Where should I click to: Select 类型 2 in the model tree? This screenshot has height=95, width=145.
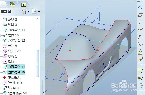pos(12,20)
